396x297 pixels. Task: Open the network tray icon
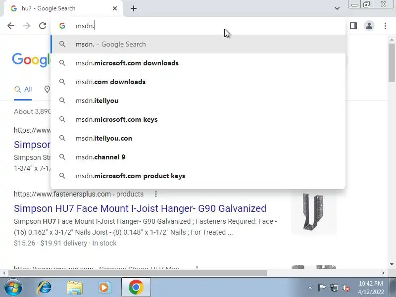click(x=334, y=288)
